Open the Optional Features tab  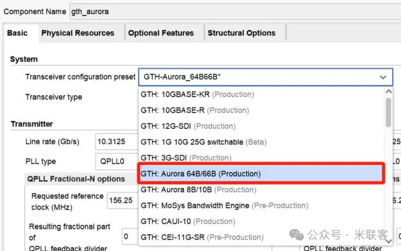[161, 33]
